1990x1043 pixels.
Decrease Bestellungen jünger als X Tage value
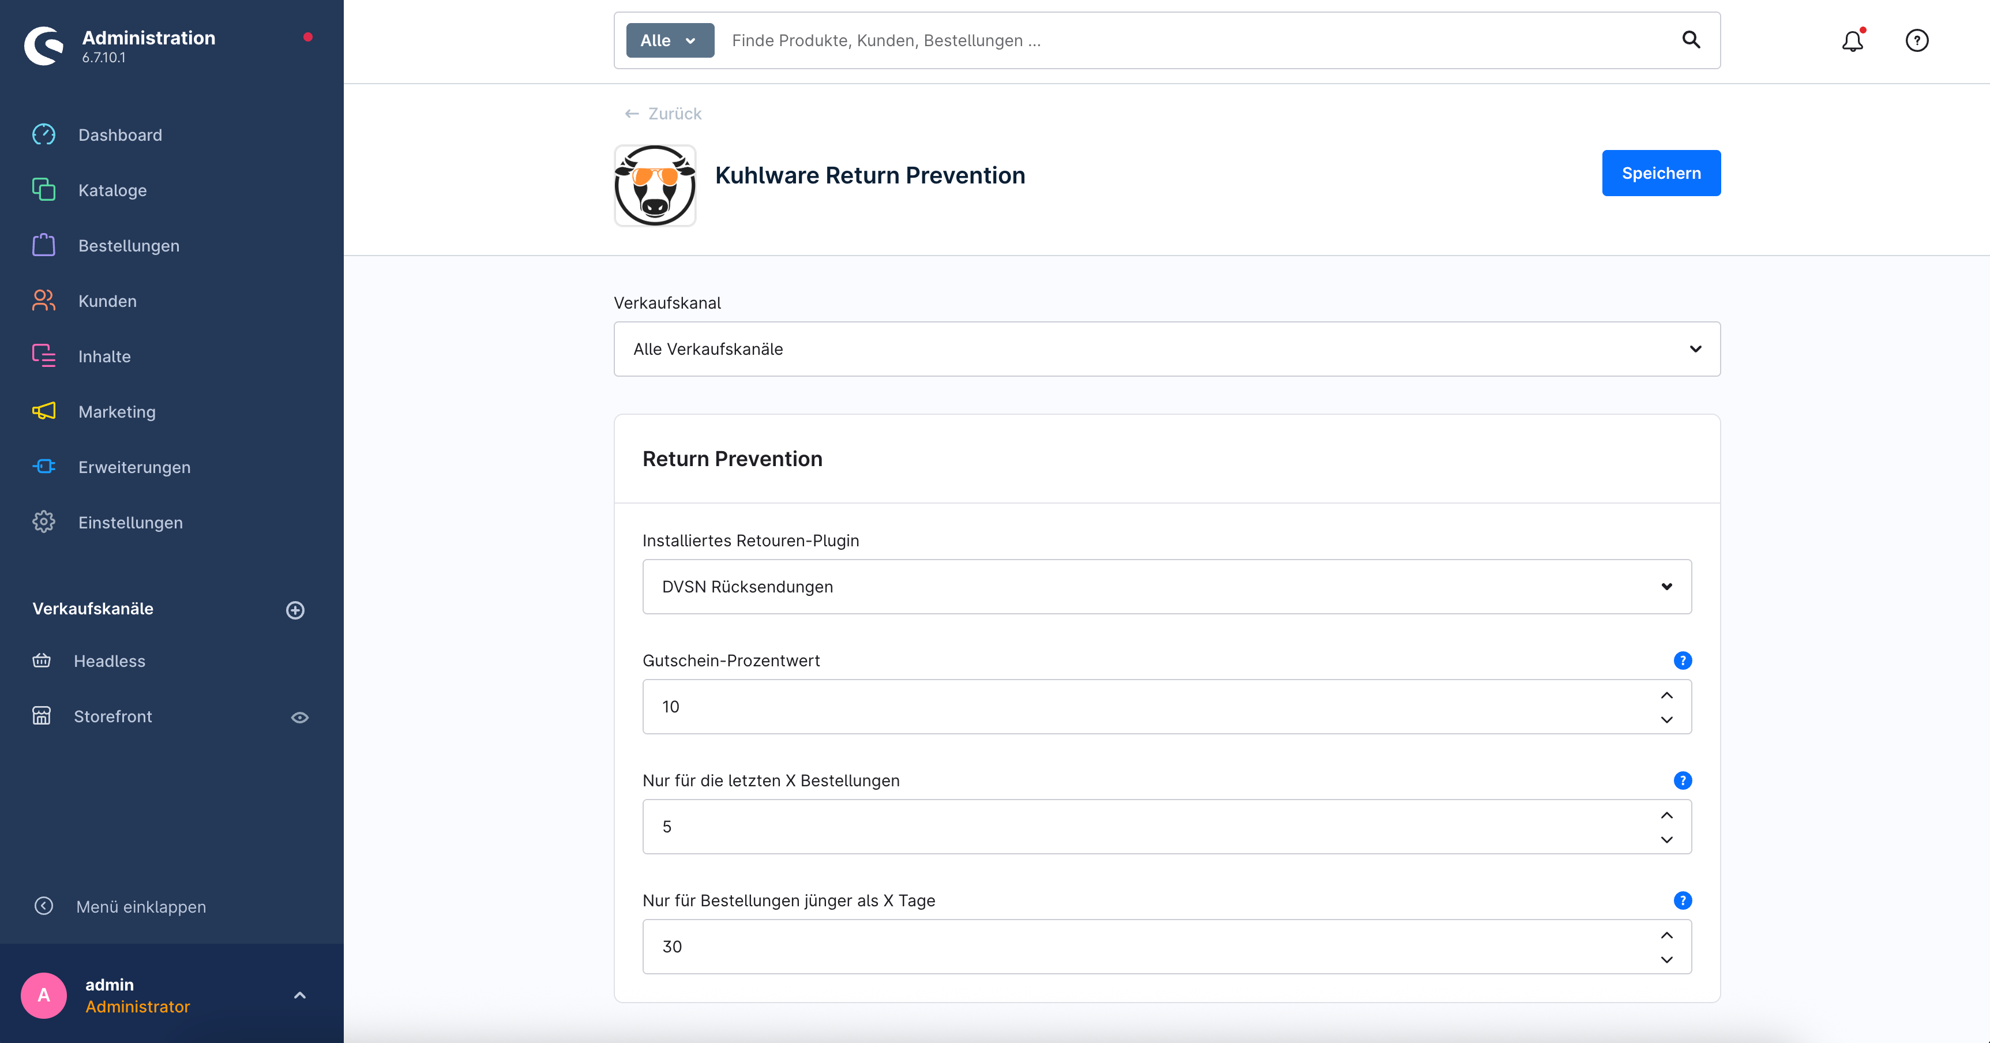click(x=1667, y=959)
